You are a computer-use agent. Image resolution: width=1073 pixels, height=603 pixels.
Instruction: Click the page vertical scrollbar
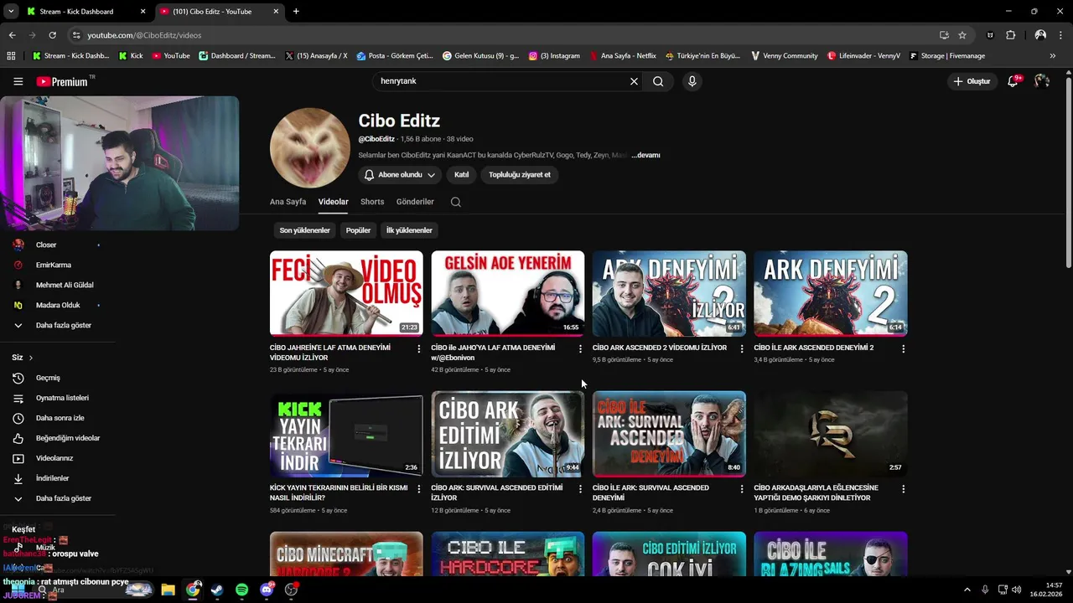(x=1068, y=172)
